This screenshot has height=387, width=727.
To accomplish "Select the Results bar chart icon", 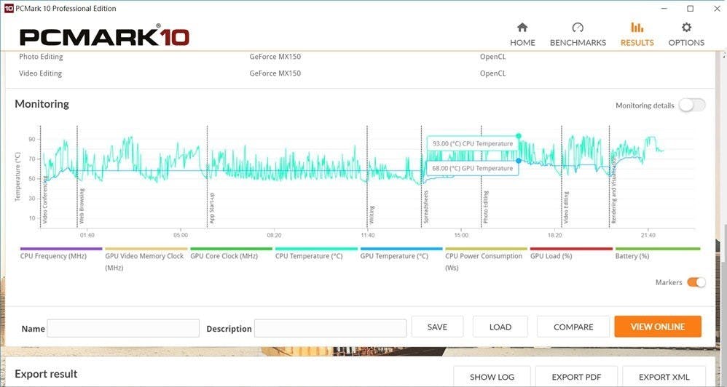I will [637, 28].
